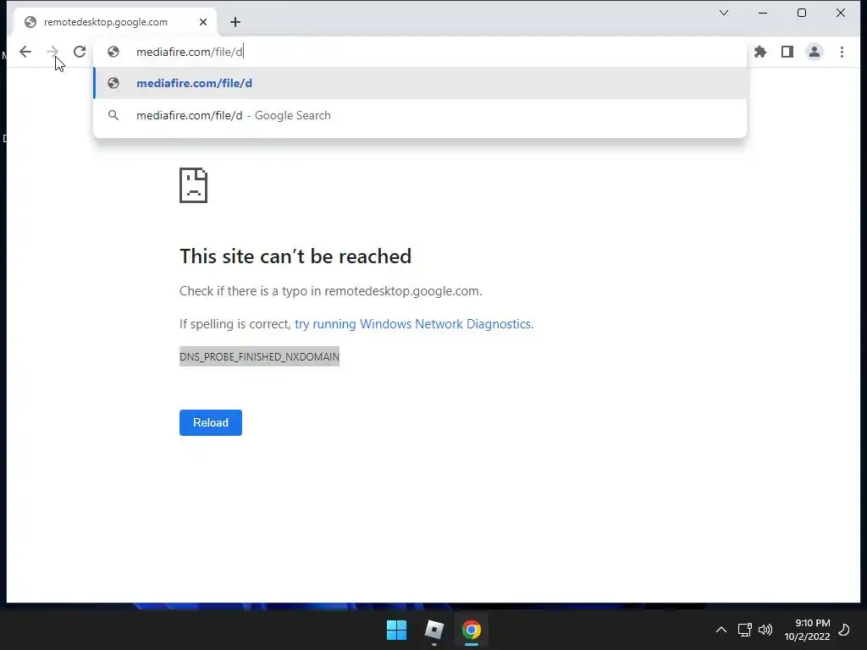
Task: Open a new tab with plus icon
Action: (x=235, y=22)
